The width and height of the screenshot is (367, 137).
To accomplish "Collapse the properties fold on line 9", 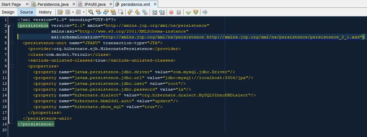I will click(x=12, y=66).
